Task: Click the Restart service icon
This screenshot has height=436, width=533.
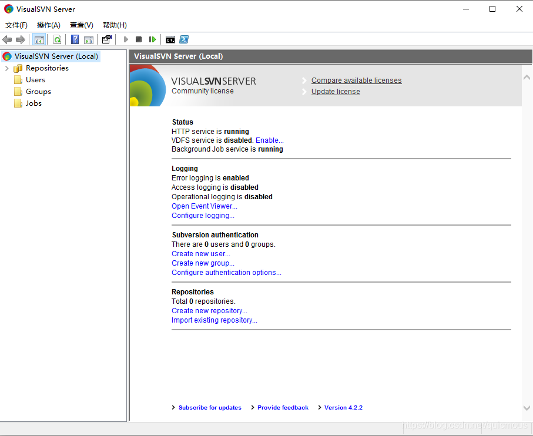Action: (152, 39)
